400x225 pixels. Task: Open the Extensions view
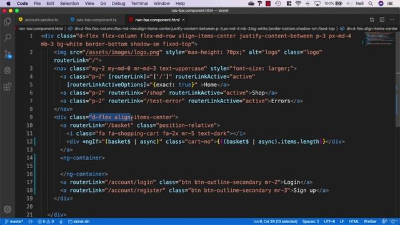coord(7,86)
